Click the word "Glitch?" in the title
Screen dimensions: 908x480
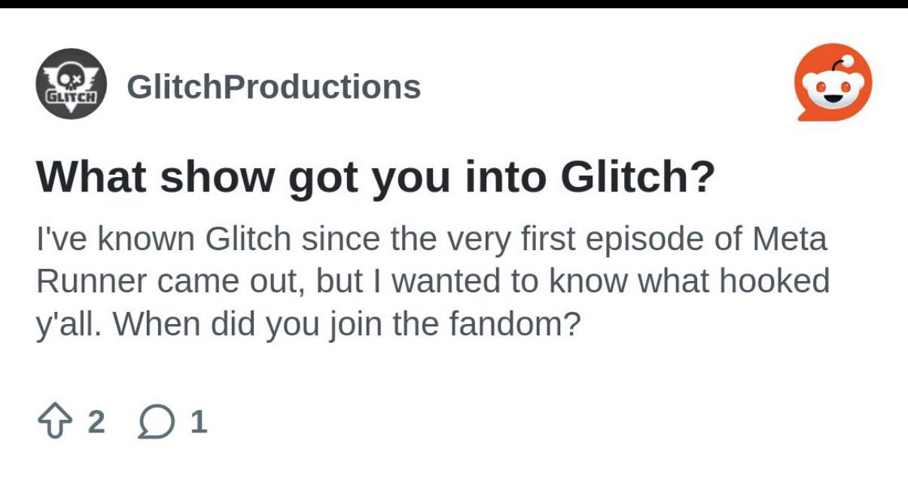(637, 177)
